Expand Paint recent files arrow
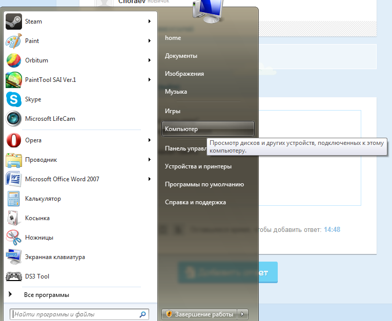392x321 pixels. point(150,41)
